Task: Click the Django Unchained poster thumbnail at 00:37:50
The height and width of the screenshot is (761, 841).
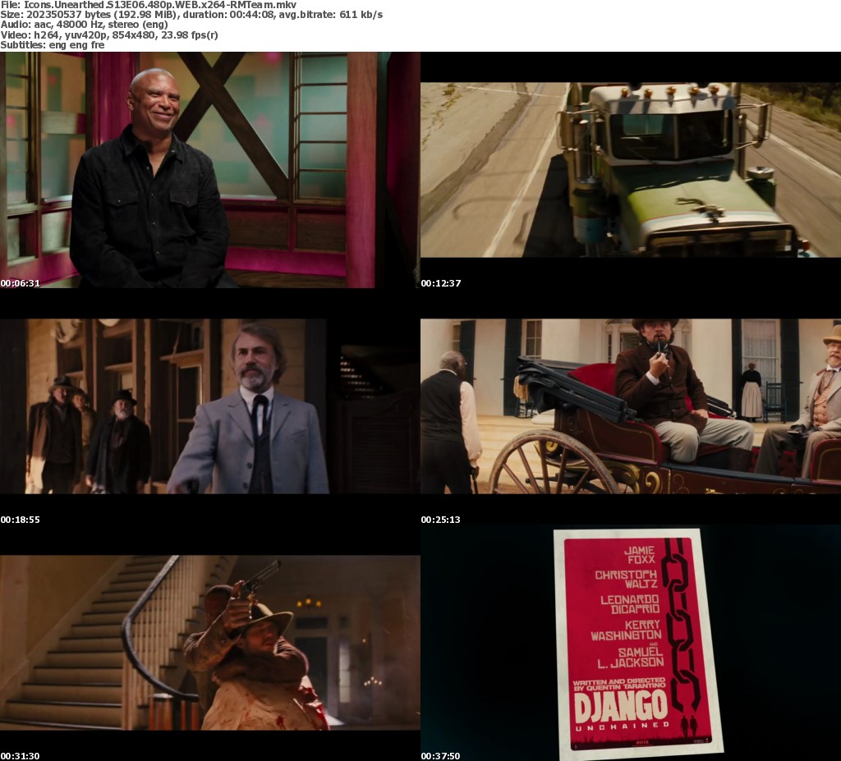Action: point(631,643)
